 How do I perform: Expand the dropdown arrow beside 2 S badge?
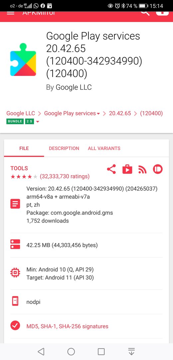click(x=38, y=121)
